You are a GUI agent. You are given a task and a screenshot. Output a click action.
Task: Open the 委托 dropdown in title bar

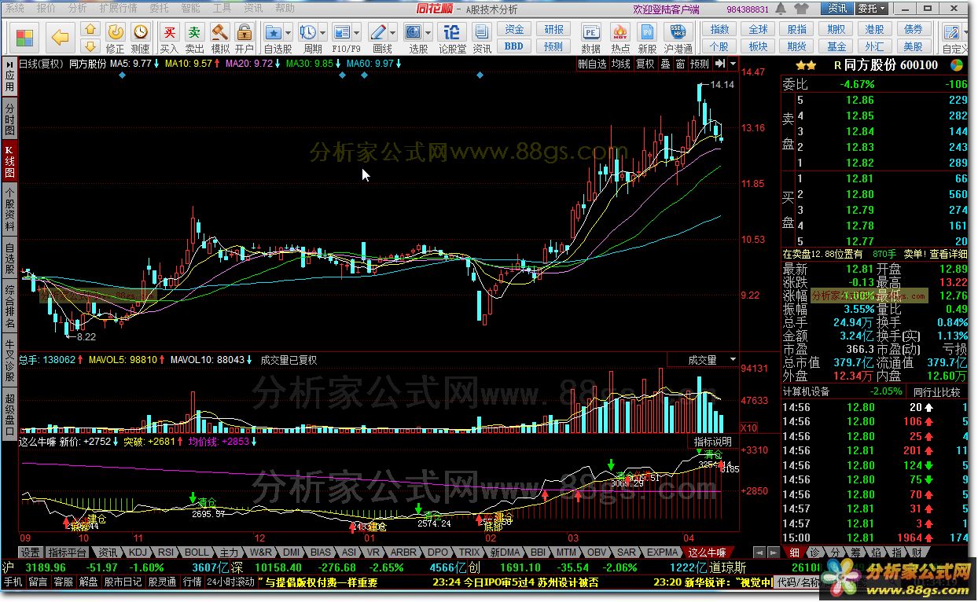(872, 9)
